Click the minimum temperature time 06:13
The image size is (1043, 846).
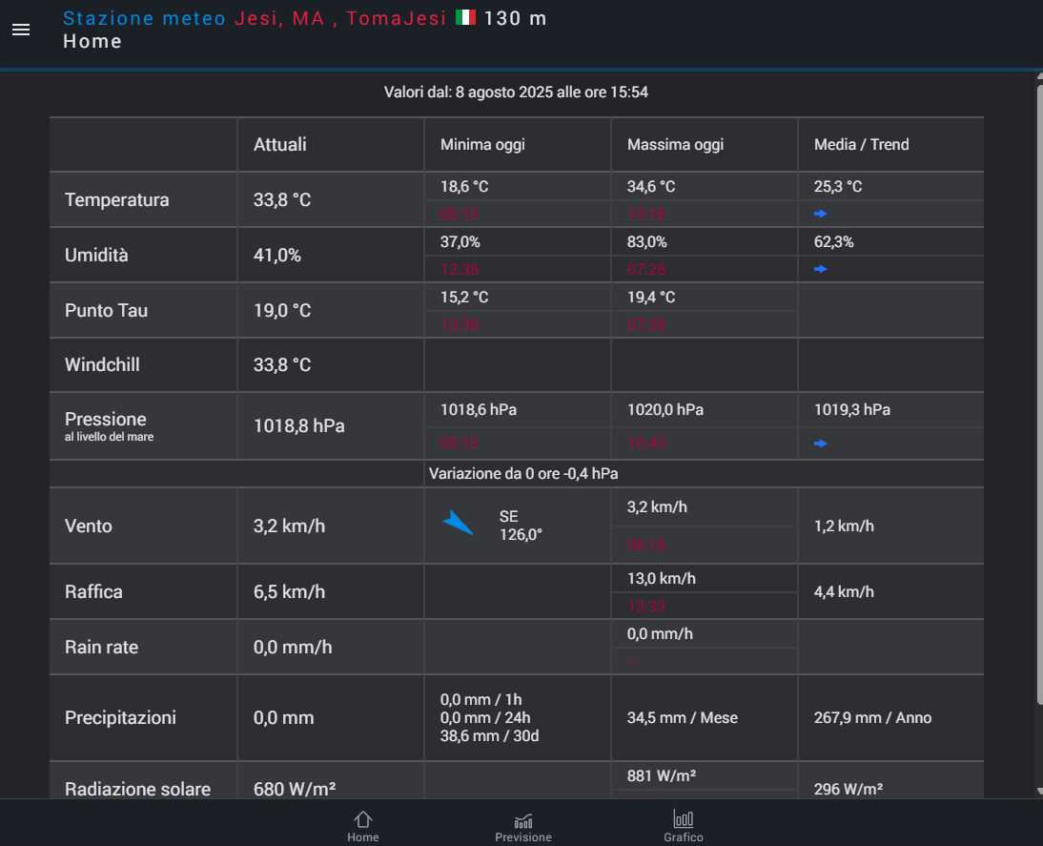pyautogui.click(x=459, y=215)
